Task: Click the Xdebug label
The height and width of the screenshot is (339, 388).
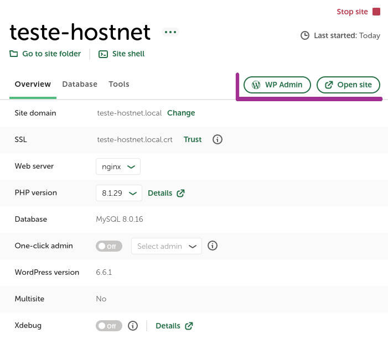Action: coord(28,326)
